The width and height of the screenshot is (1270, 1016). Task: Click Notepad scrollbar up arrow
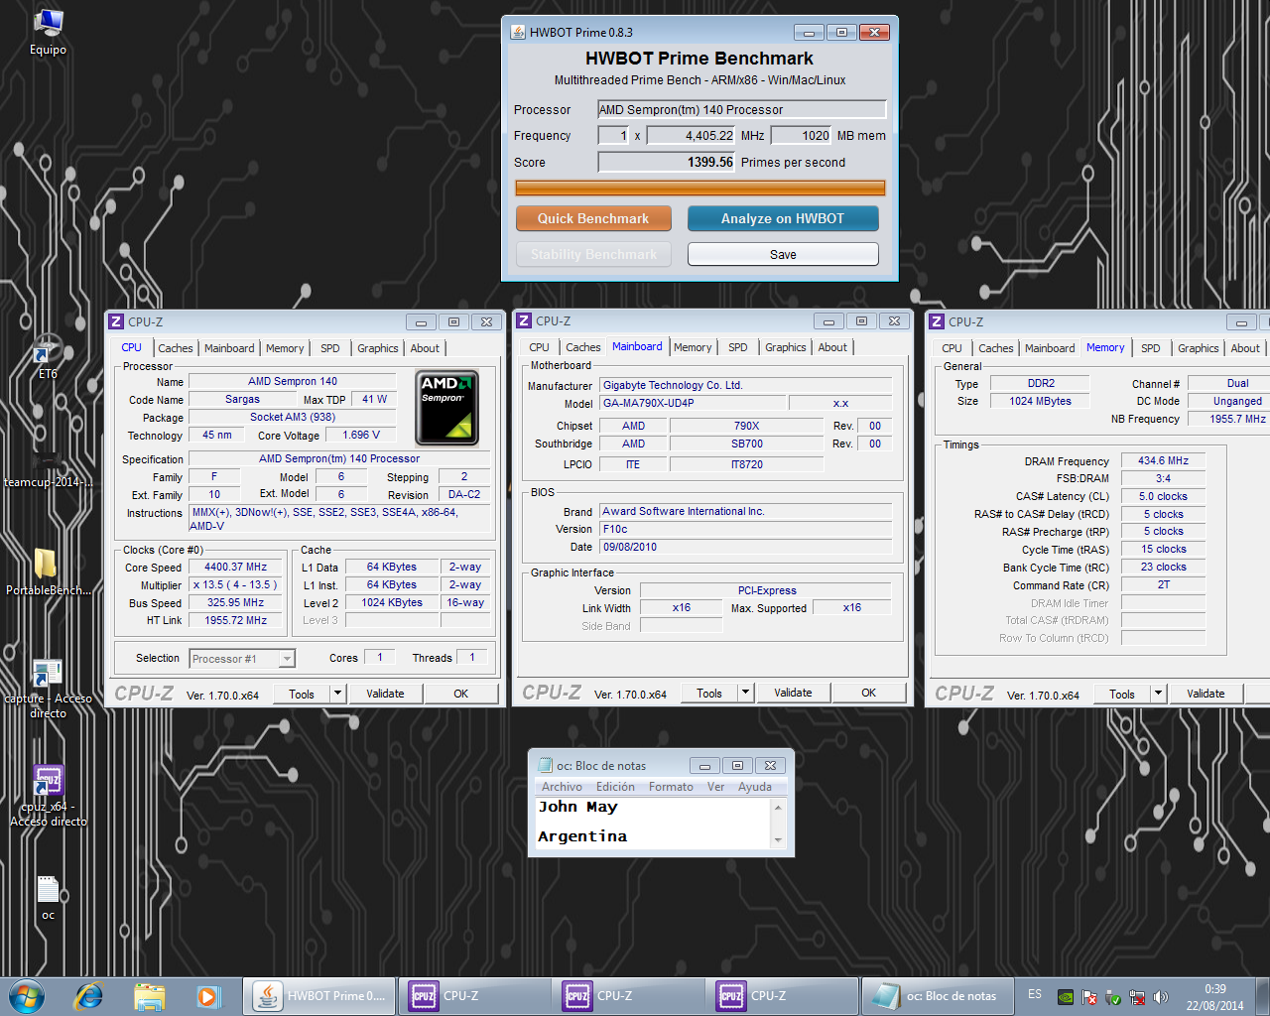point(778,807)
